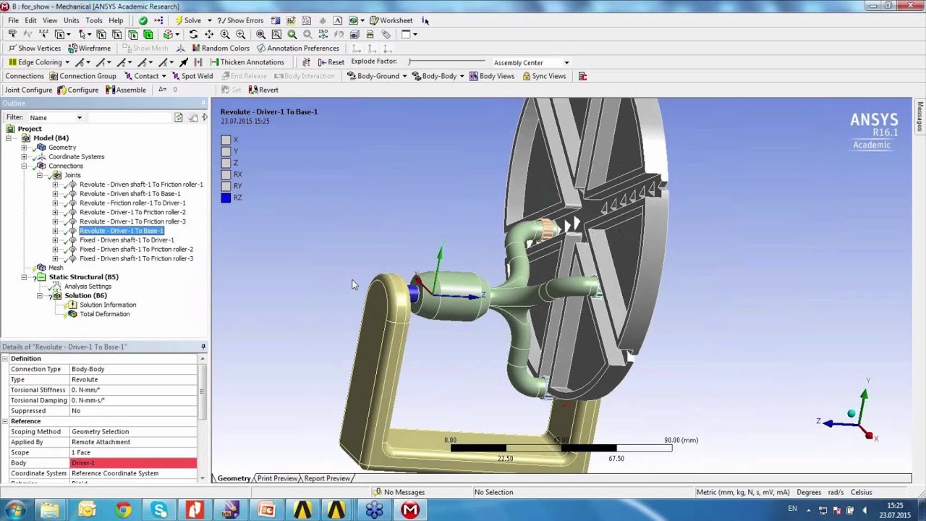Image resolution: width=926 pixels, height=521 pixels.
Task: Open Skype from the Windows taskbar
Action: coord(159,509)
